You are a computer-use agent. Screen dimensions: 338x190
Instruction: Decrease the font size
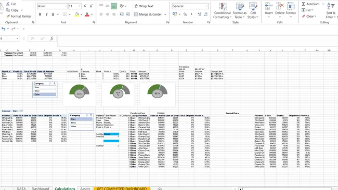pos(91,6)
